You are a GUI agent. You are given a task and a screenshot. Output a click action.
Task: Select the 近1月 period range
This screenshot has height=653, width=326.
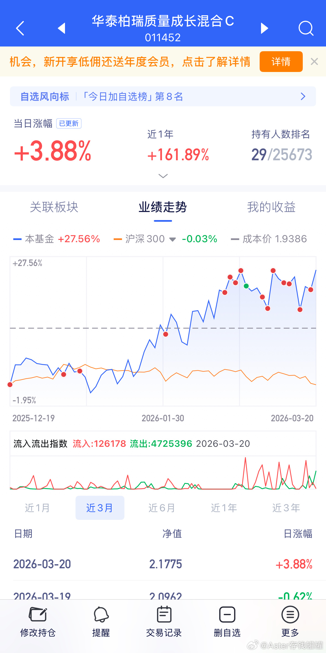[37, 508]
